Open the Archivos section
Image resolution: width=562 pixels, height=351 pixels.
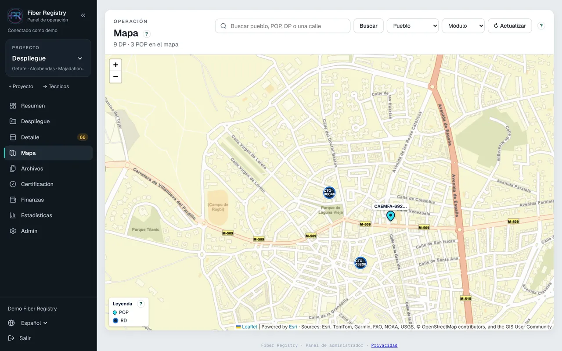48,168
